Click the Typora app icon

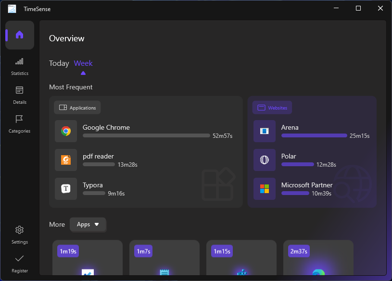pyautogui.click(x=65, y=188)
